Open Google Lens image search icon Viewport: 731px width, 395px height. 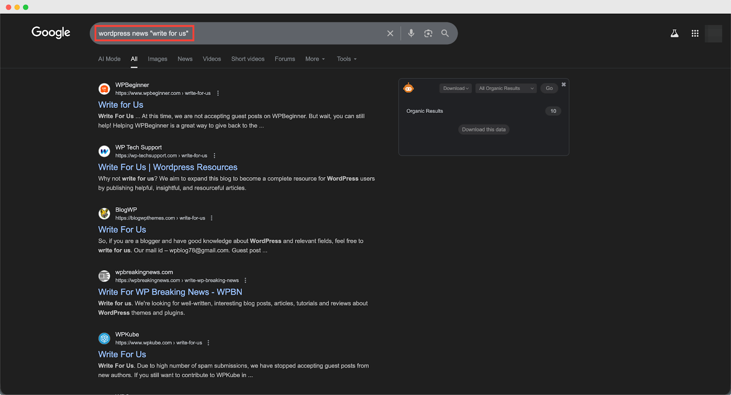click(428, 33)
